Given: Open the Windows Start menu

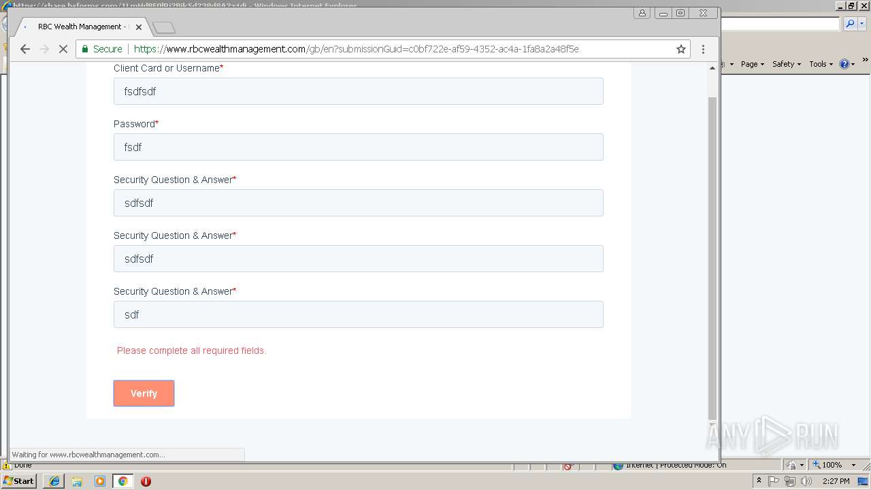Looking at the screenshot, I should pos(18,481).
